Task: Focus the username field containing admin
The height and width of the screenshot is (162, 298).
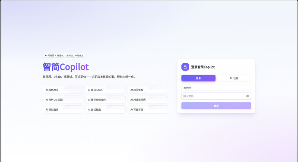Action: point(216,87)
